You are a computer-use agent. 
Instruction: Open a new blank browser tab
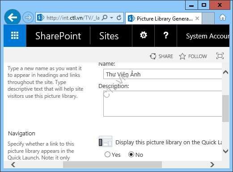pos(208,18)
